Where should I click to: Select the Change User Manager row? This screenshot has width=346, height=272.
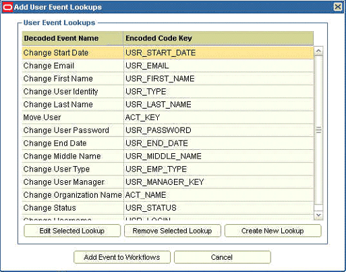tap(167, 182)
